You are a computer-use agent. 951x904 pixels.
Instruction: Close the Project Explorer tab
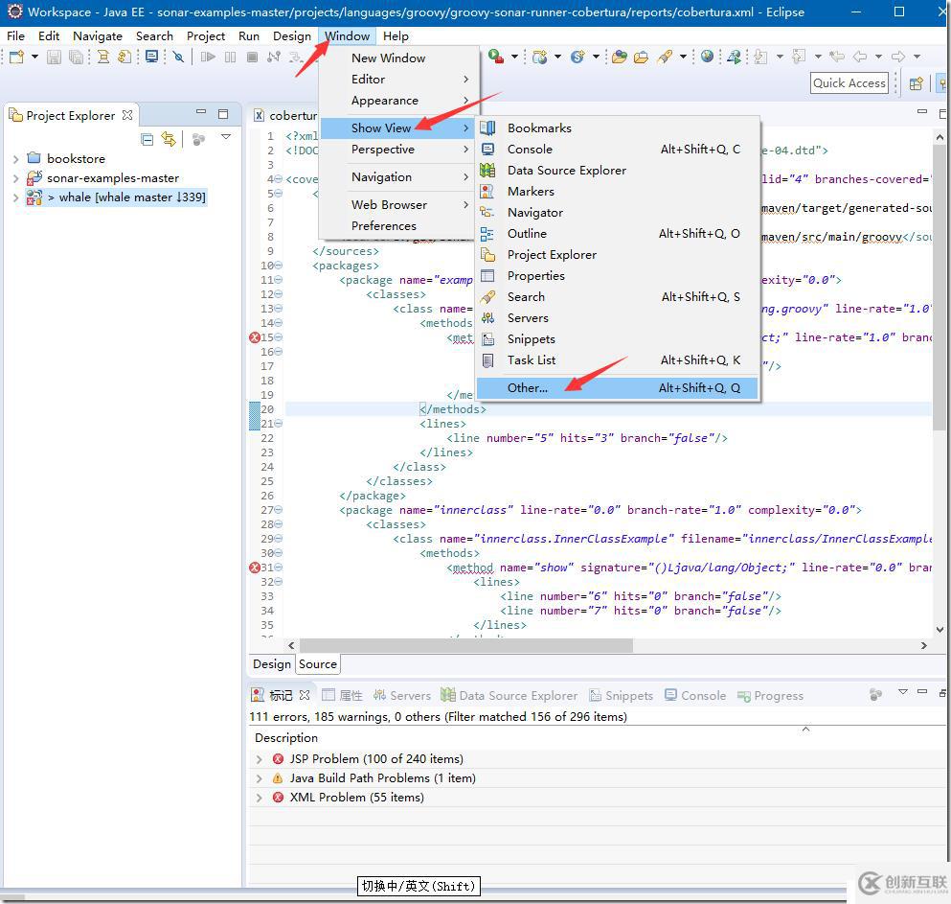click(127, 115)
